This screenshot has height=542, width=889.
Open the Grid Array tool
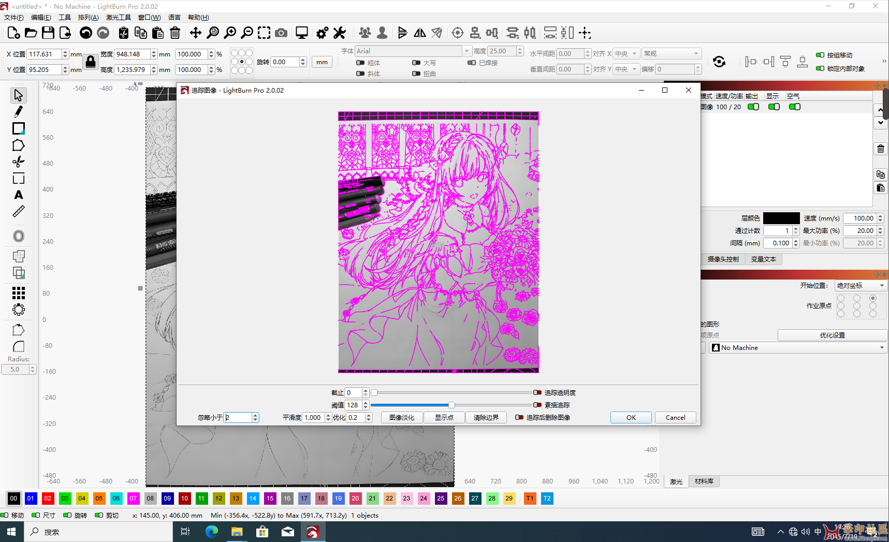pos(18,294)
